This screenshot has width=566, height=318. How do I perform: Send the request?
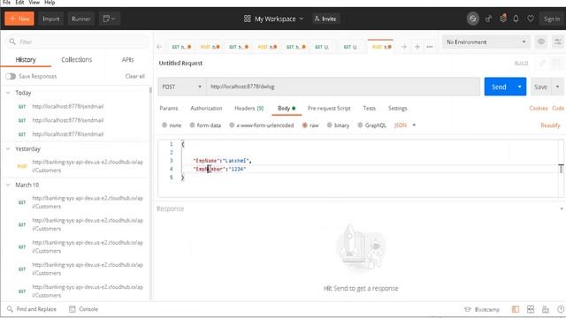(499, 87)
